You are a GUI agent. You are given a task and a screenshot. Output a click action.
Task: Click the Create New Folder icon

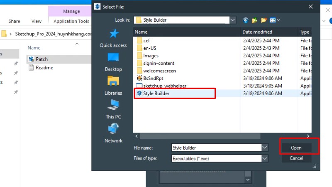[x=264, y=20]
